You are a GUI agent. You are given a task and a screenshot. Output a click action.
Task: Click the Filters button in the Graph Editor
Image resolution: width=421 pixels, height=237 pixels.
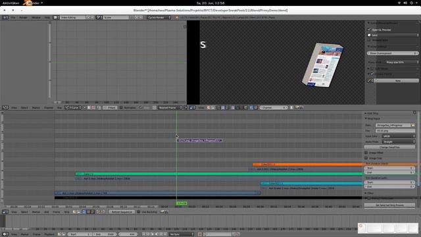[x=110, y=108]
